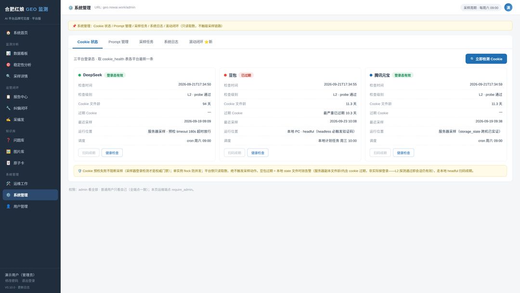The width and height of the screenshot is (520, 293).
Task: Click the 立即检测 Cookie button
Action: 486,59
